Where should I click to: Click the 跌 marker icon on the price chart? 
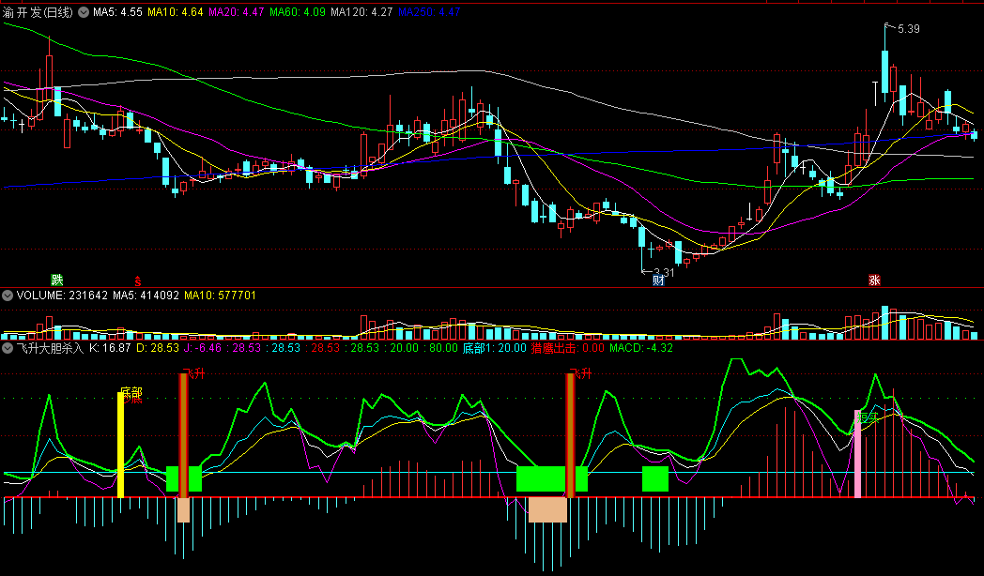[x=57, y=280]
